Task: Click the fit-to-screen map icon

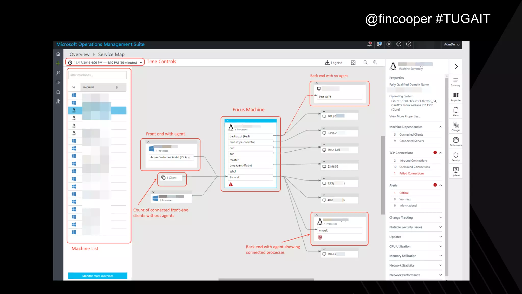Action: (353, 63)
